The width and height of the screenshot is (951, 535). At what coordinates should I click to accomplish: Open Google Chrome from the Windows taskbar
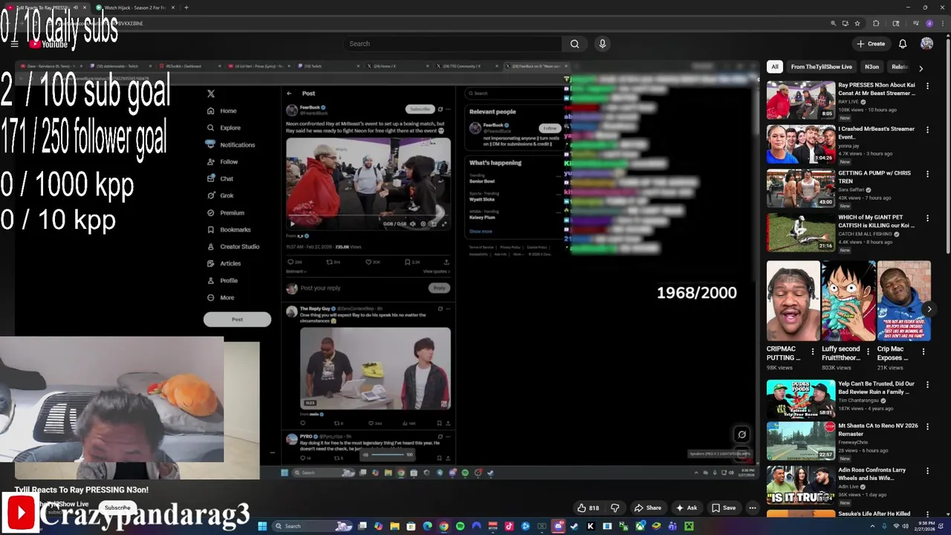coord(444,526)
